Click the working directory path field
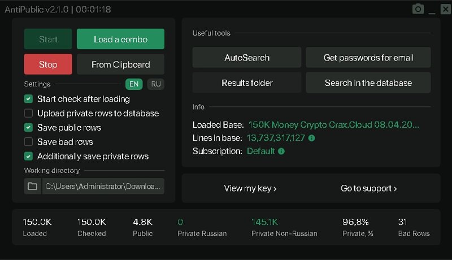The width and height of the screenshot is (452, 260). pos(103,186)
